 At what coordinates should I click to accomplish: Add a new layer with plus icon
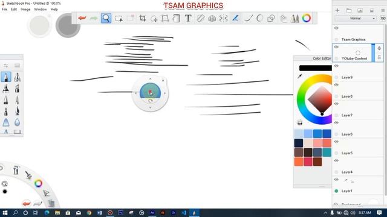tap(337, 10)
